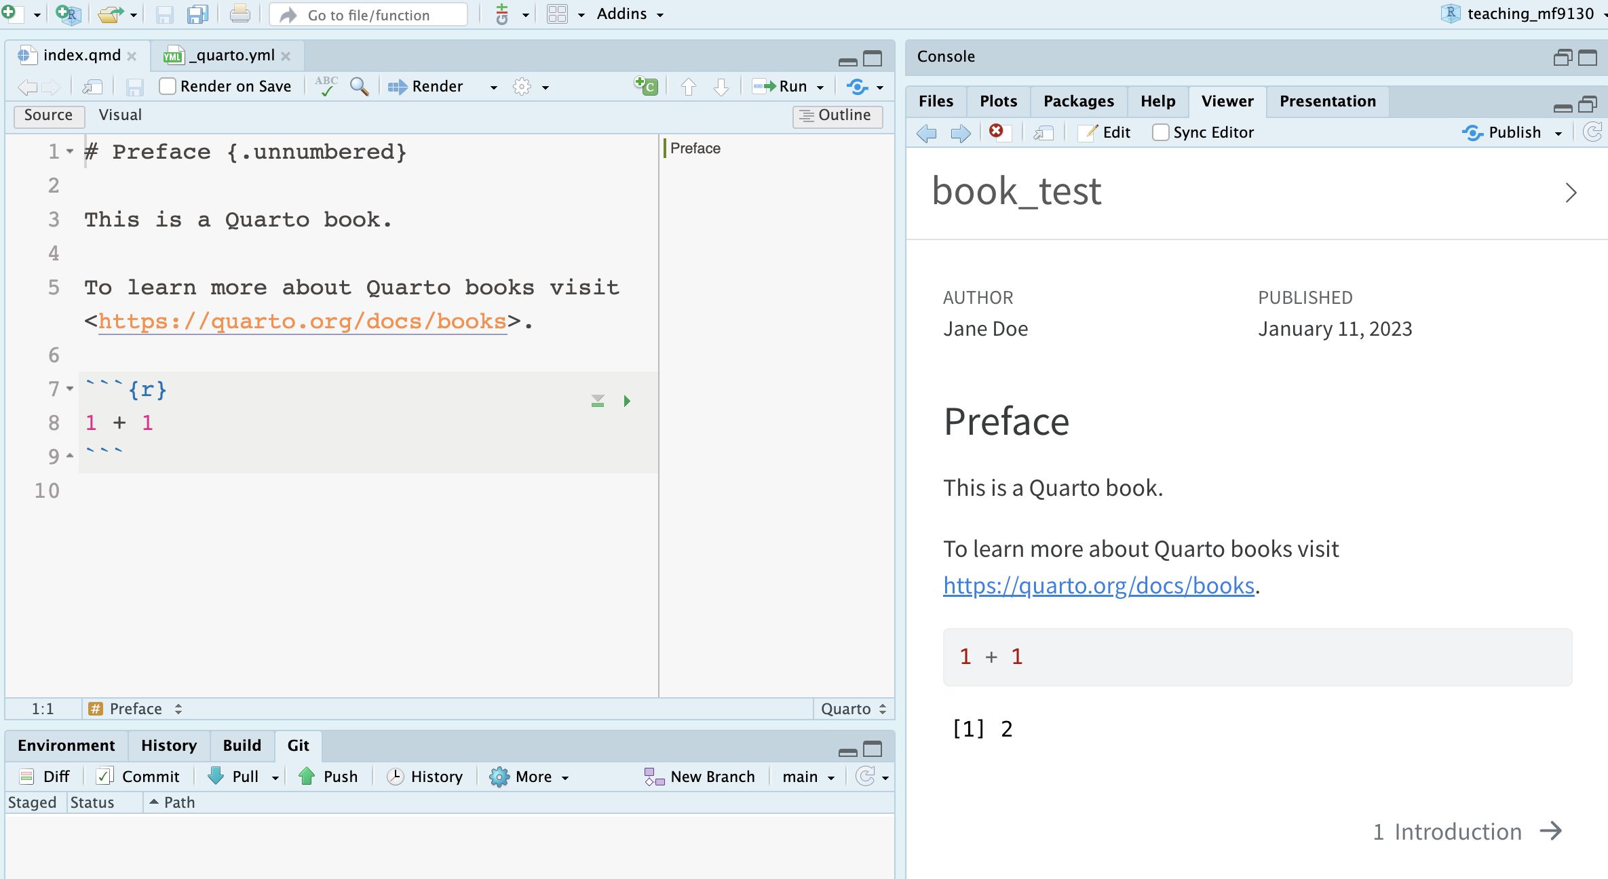Viewport: 1608px width, 879px height.
Task: Click the create new R project icon
Action: (68, 14)
